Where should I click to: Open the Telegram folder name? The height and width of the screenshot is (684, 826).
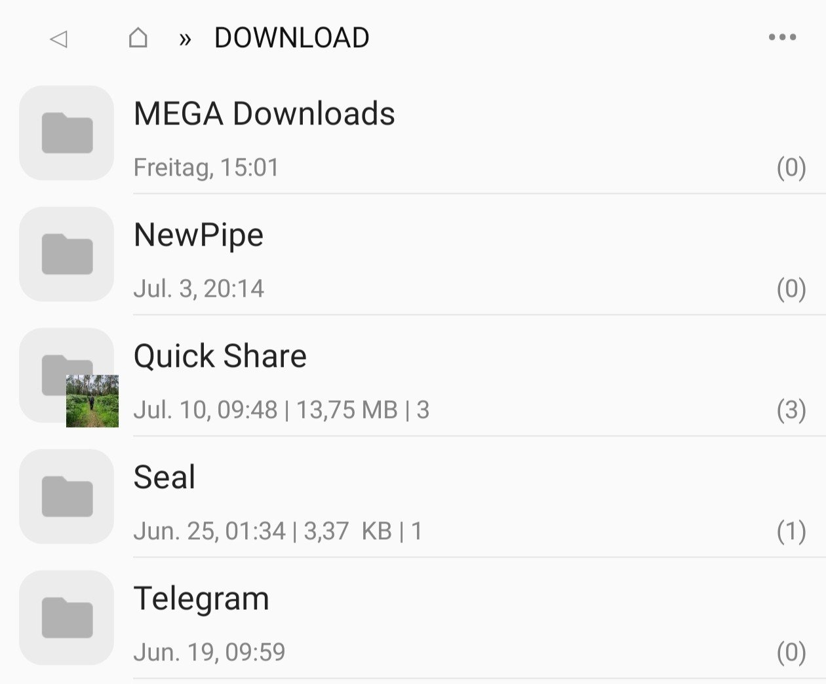(x=201, y=599)
